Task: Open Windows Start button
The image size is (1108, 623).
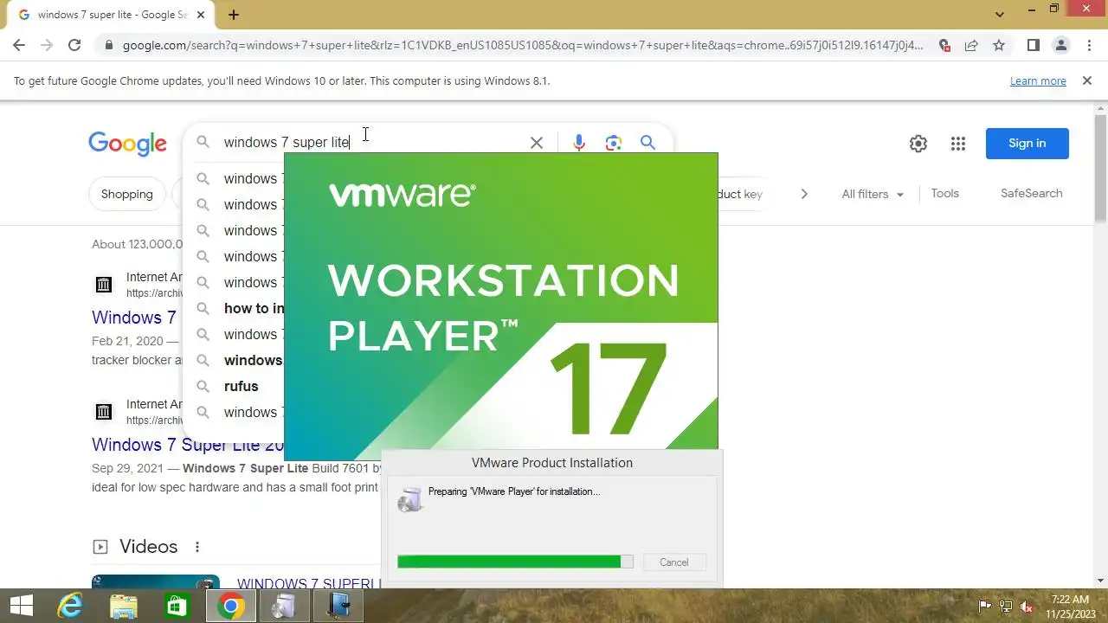Action: (21, 607)
